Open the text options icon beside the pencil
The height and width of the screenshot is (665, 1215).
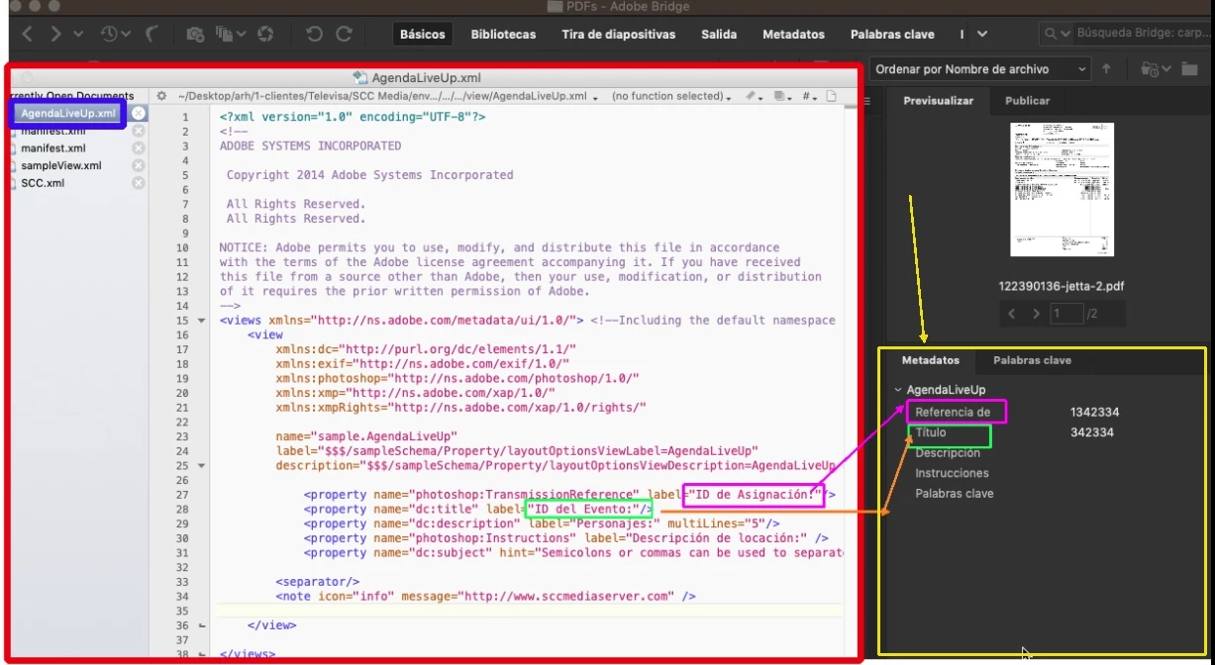point(781,97)
